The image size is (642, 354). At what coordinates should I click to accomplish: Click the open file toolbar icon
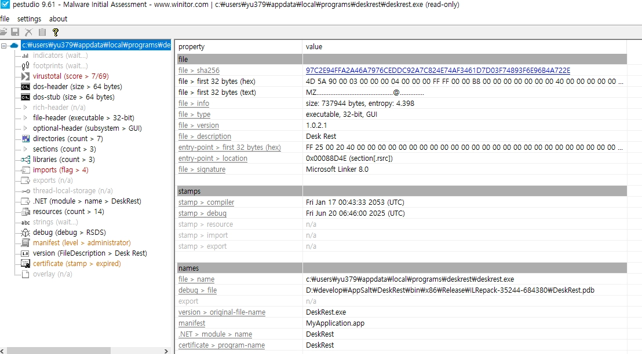pyautogui.click(x=3, y=32)
